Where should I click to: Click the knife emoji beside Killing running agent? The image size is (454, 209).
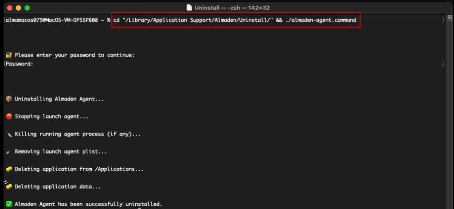9,134
